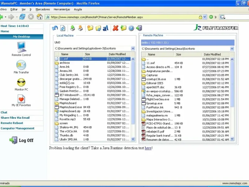
Task: Select 'rebalaje15.pdf' in remote list
Action: click(x=185, y=132)
